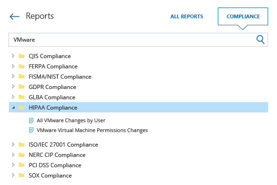The width and height of the screenshot is (277, 185).
Task: Select the HIPAA Compliance label
Action: [53, 107]
